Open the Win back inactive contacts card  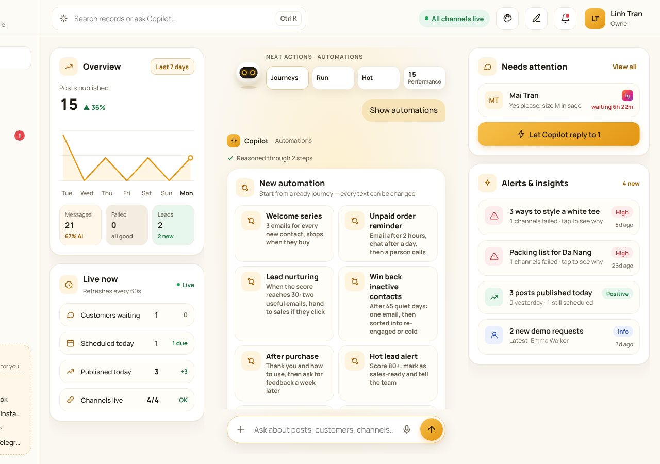[388, 304]
